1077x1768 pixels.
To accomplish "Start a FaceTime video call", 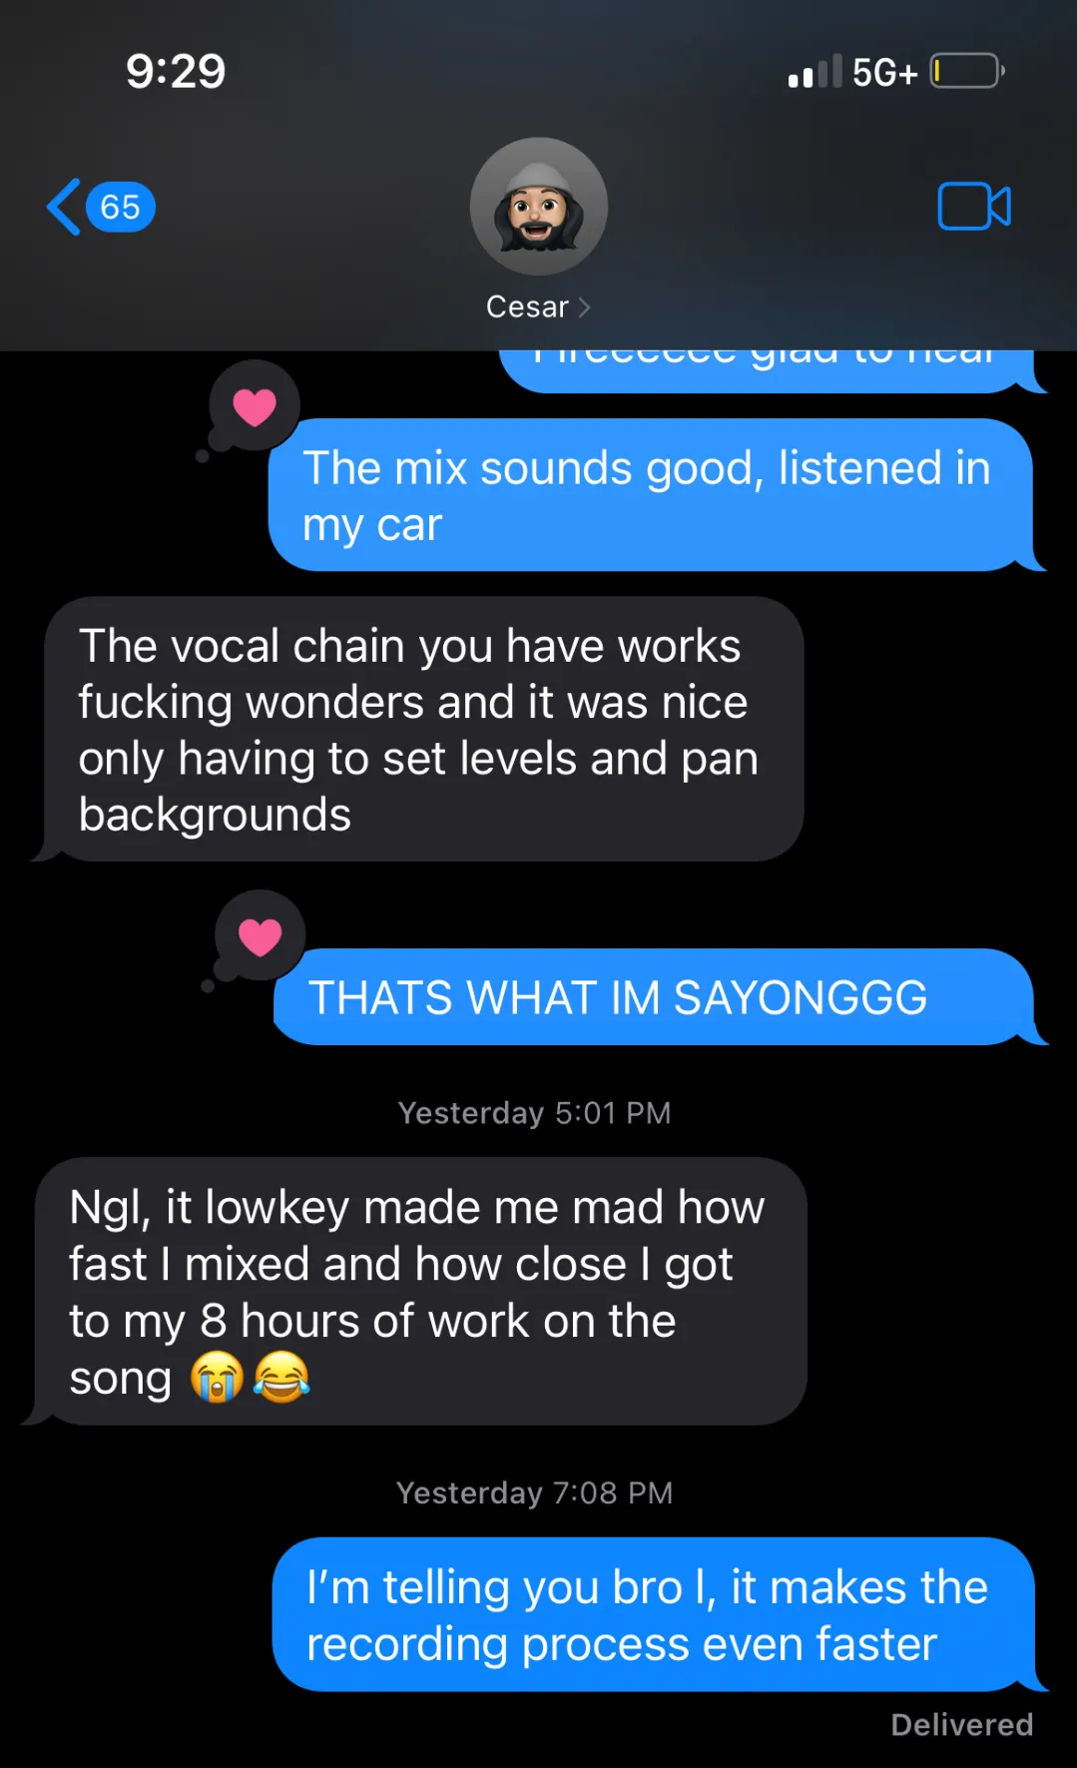I will pos(974,207).
